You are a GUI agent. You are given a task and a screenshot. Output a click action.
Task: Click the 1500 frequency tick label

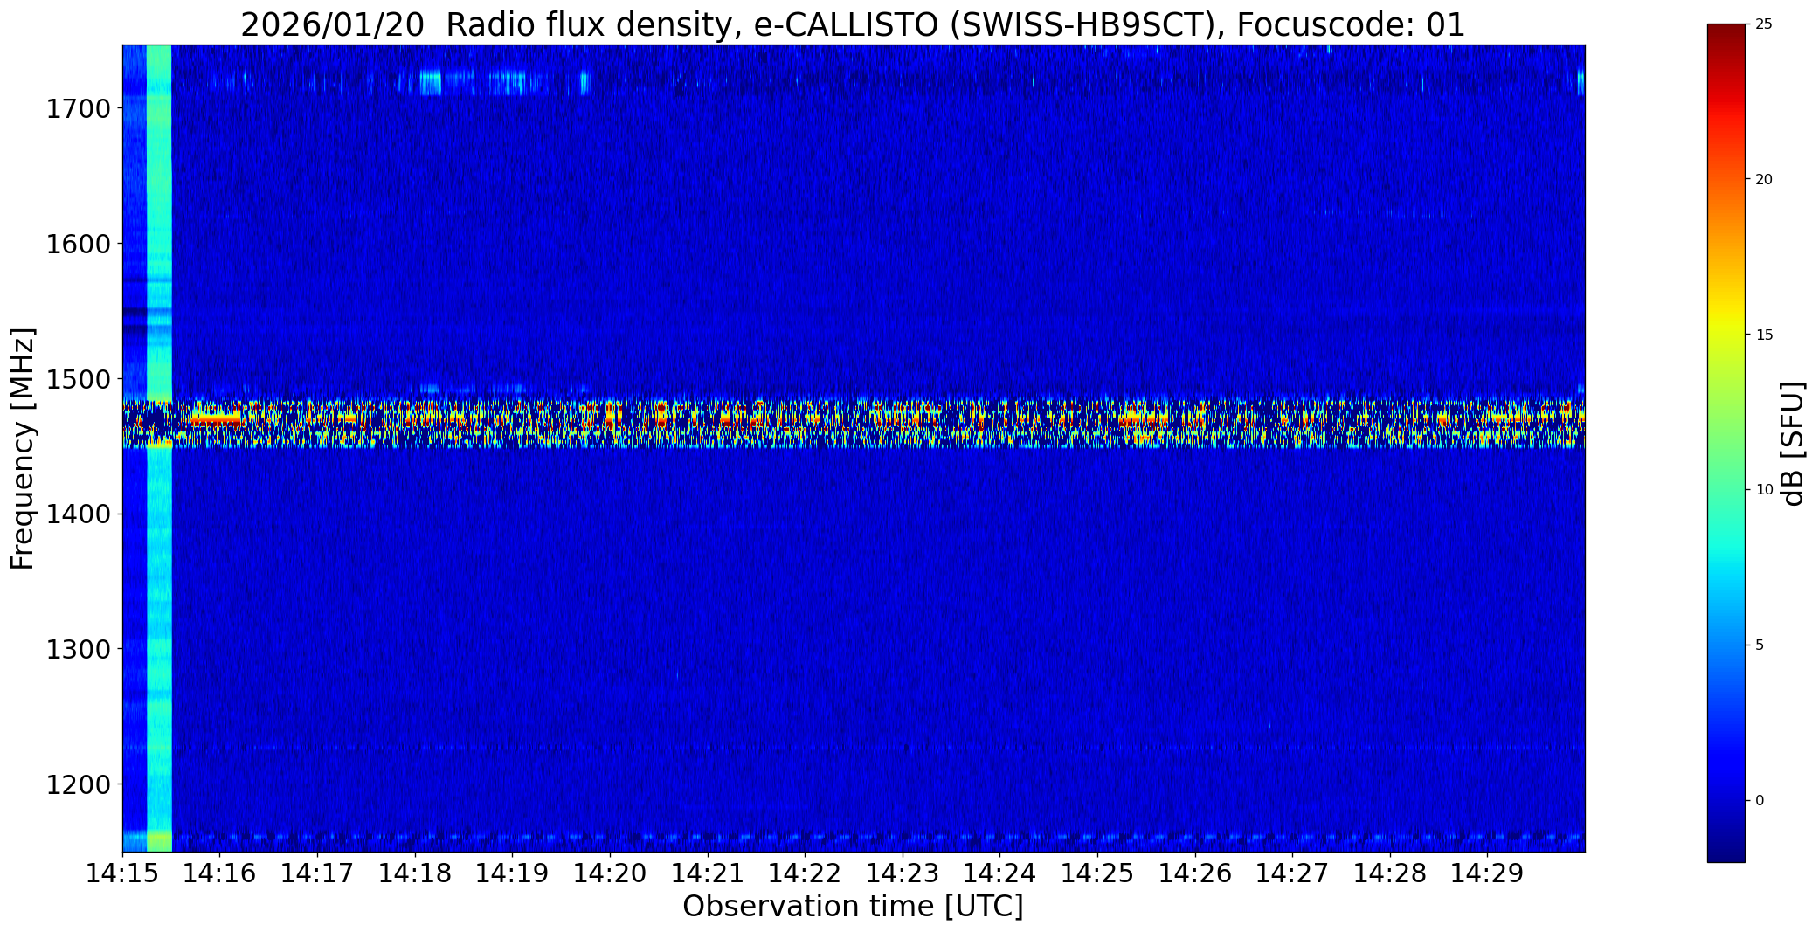79,379
